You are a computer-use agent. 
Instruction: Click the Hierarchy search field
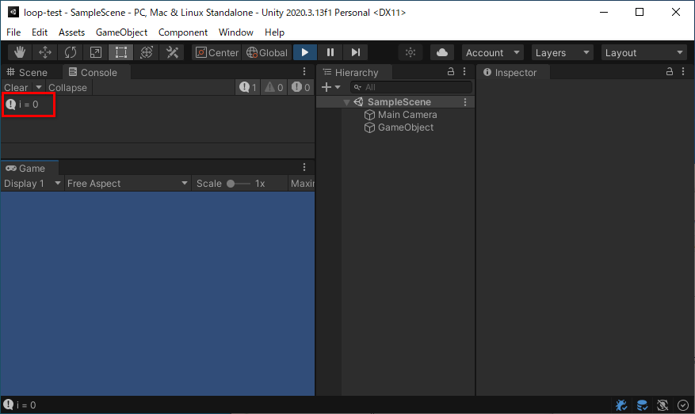[411, 87]
